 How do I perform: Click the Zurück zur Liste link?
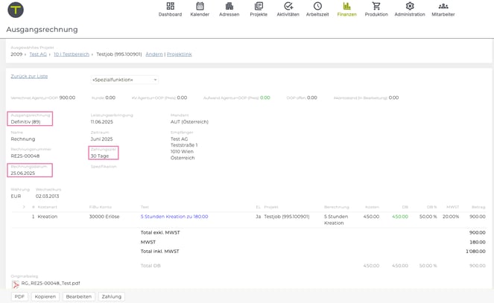click(29, 76)
